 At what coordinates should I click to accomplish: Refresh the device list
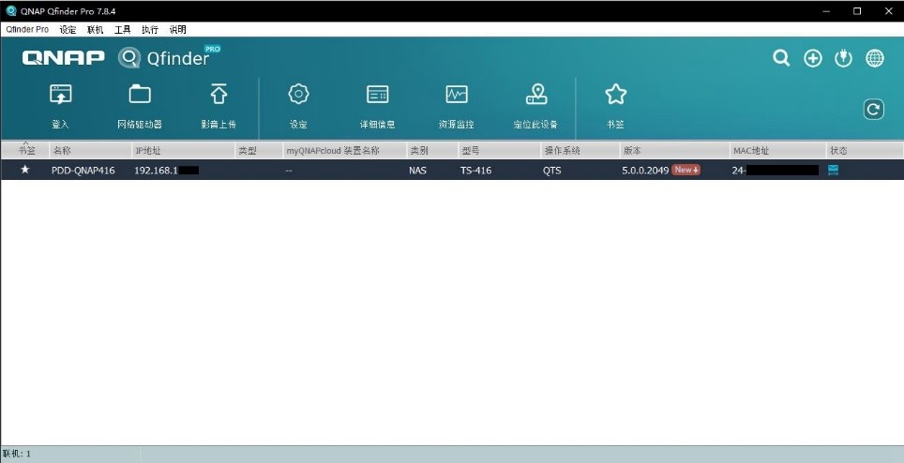[x=873, y=110]
